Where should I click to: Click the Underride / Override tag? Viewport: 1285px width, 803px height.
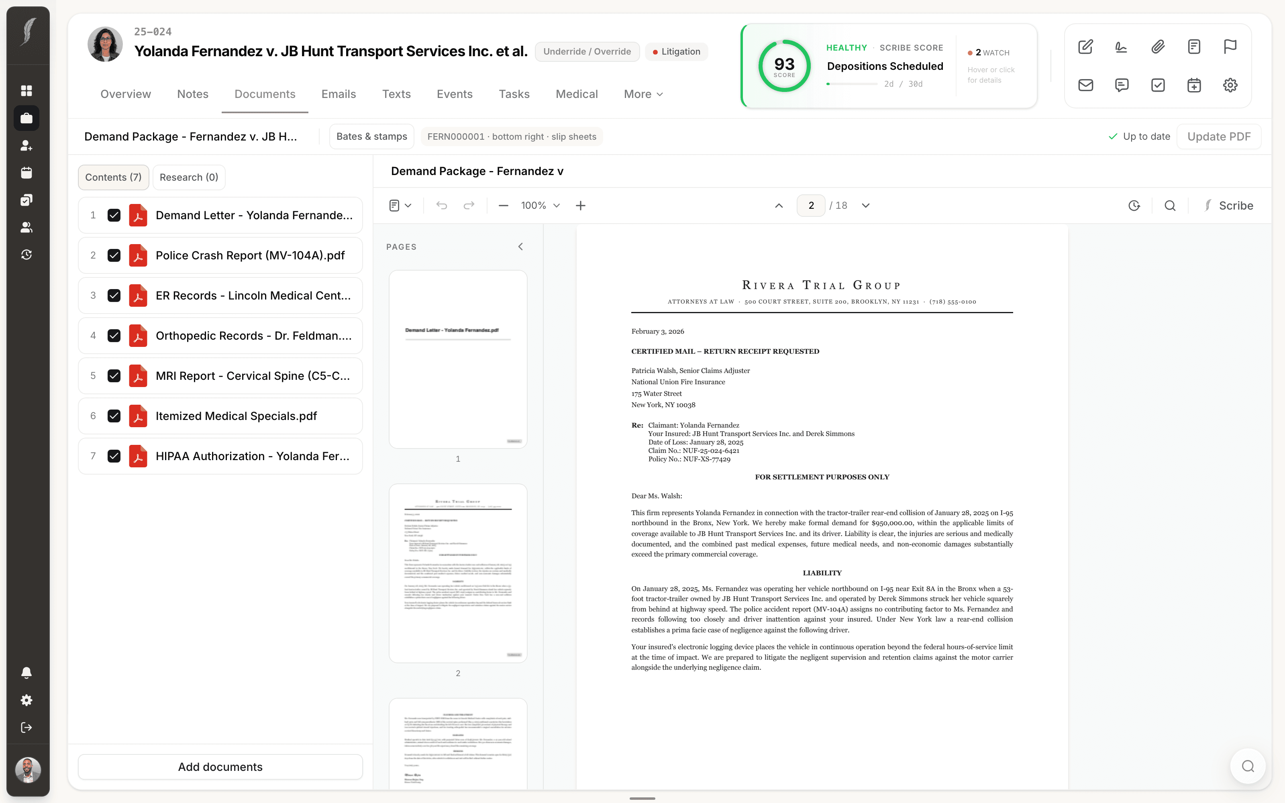tap(587, 51)
